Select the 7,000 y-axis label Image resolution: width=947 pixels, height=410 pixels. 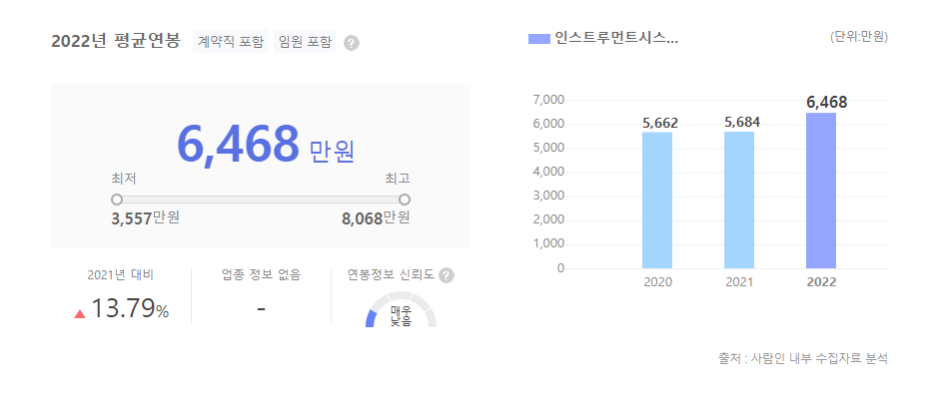coord(548,100)
